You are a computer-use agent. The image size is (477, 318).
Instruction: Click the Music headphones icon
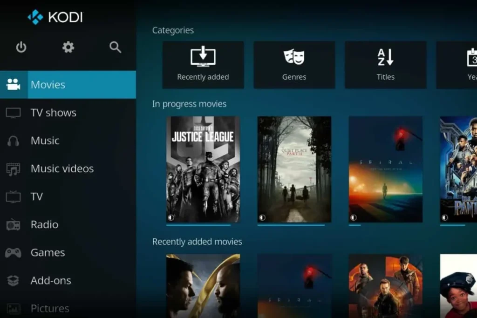point(14,141)
